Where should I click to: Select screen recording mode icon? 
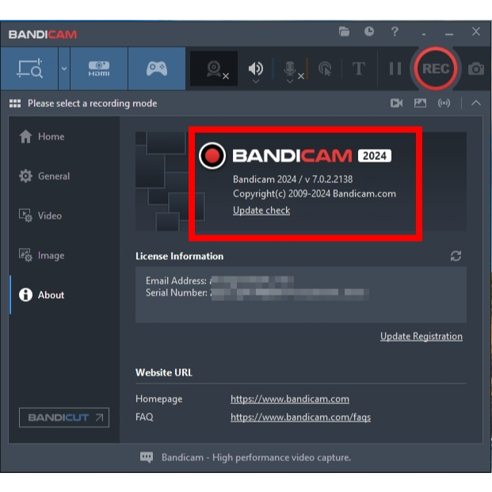pos(29,68)
